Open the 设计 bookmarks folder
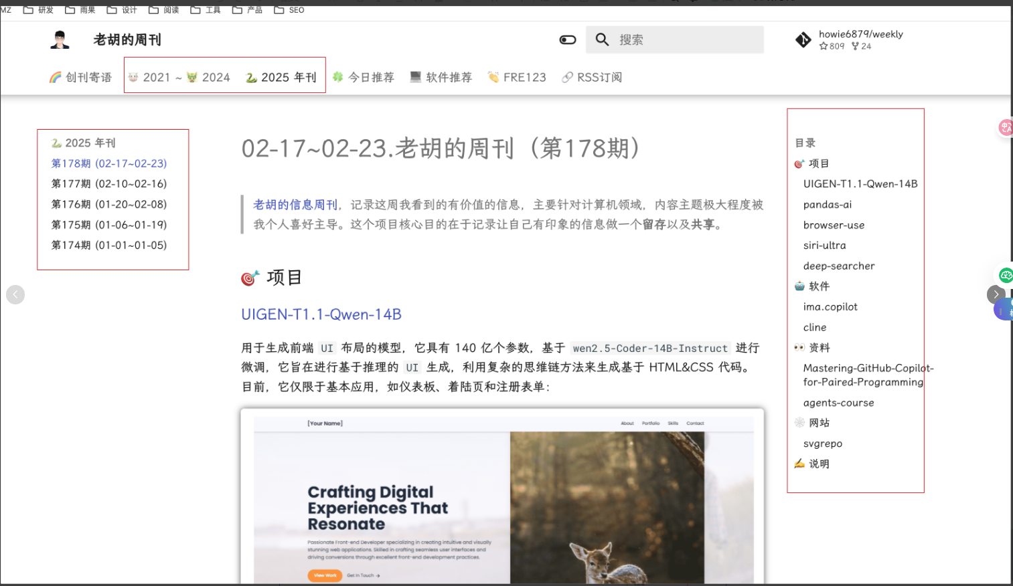Viewport: 1013px width, 586px height. 122,10
